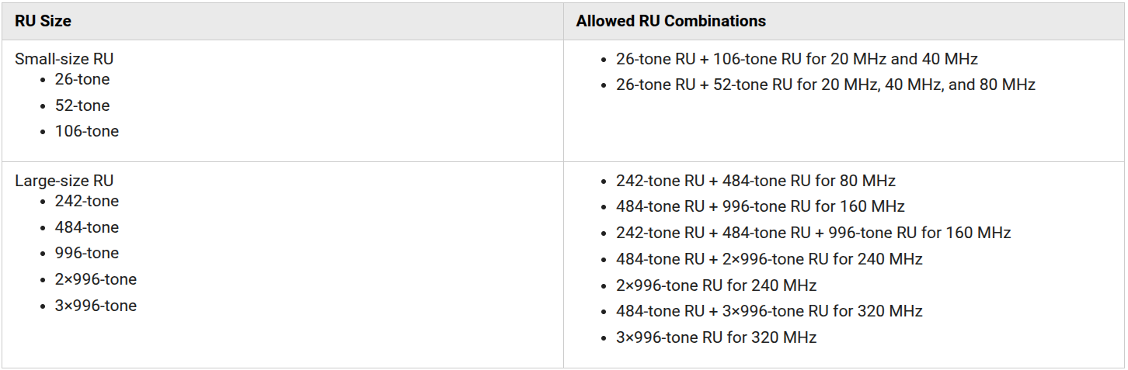Click the Allowed RU Combinations column header
Image resolution: width=1128 pixels, height=370 pixels.
[x=671, y=21]
